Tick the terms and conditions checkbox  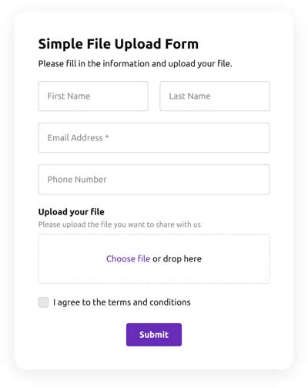click(x=43, y=302)
